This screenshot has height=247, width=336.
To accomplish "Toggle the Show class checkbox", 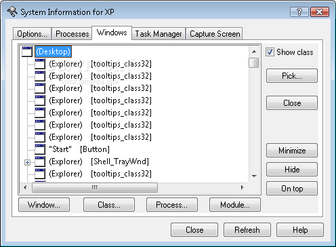I will pyautogui.click(x=270, y=52).
